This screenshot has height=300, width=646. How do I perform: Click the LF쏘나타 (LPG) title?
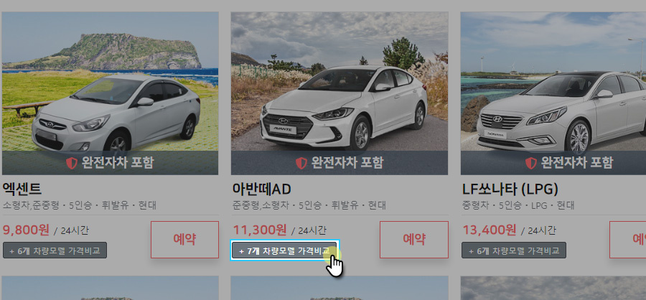click(x=510, y=189)
